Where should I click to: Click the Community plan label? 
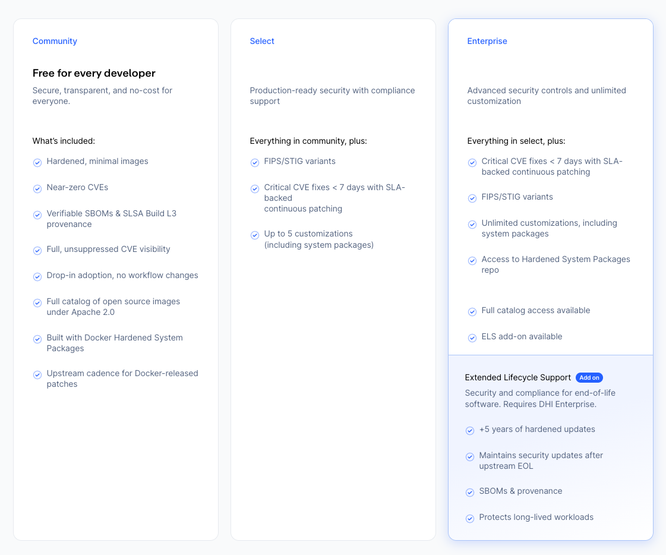[55, 41]
